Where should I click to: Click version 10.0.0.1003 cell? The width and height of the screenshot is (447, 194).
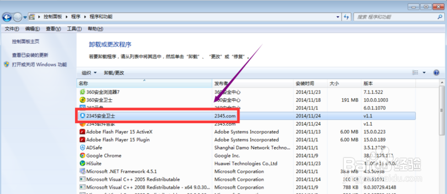pos(376,100)
